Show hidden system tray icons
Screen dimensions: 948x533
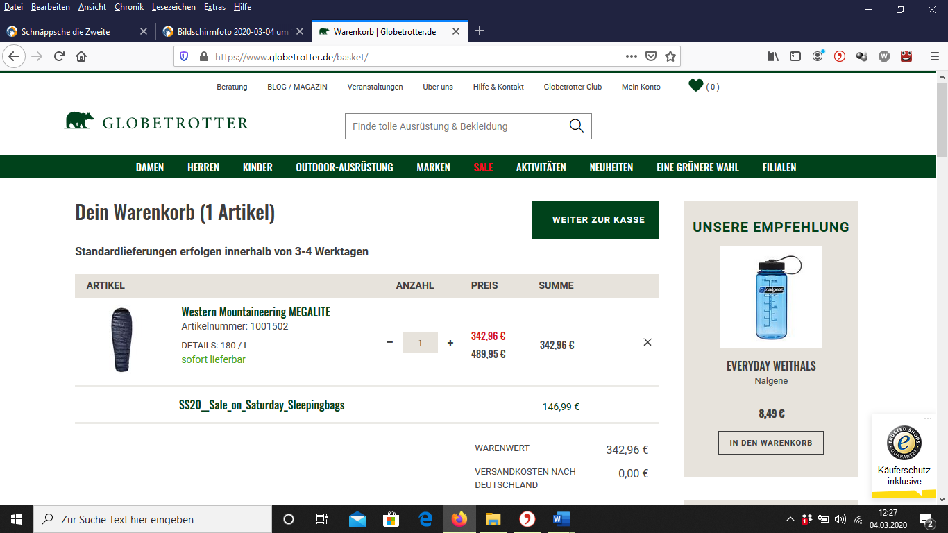pyautogui.click(x=790, y=519)
